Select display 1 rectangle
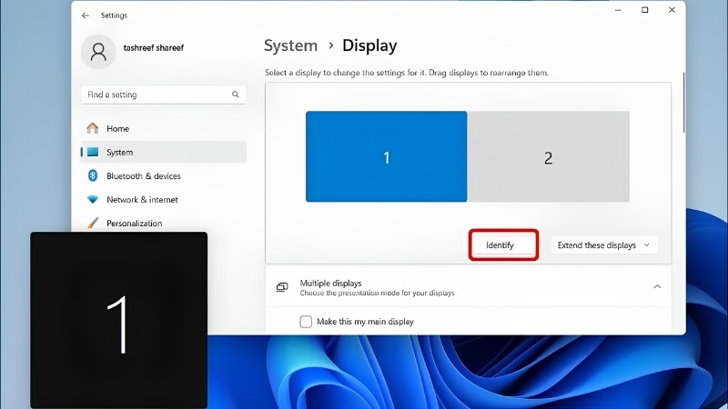This screenshot has height=409, width=728. click(386, 156)
